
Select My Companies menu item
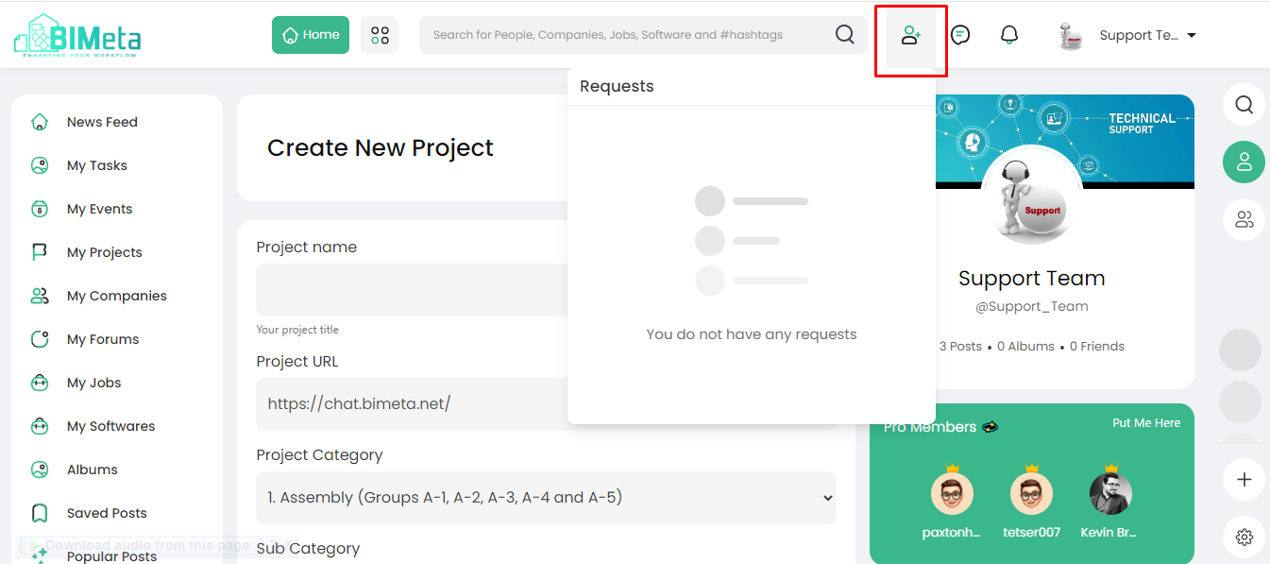coord(116,296)
